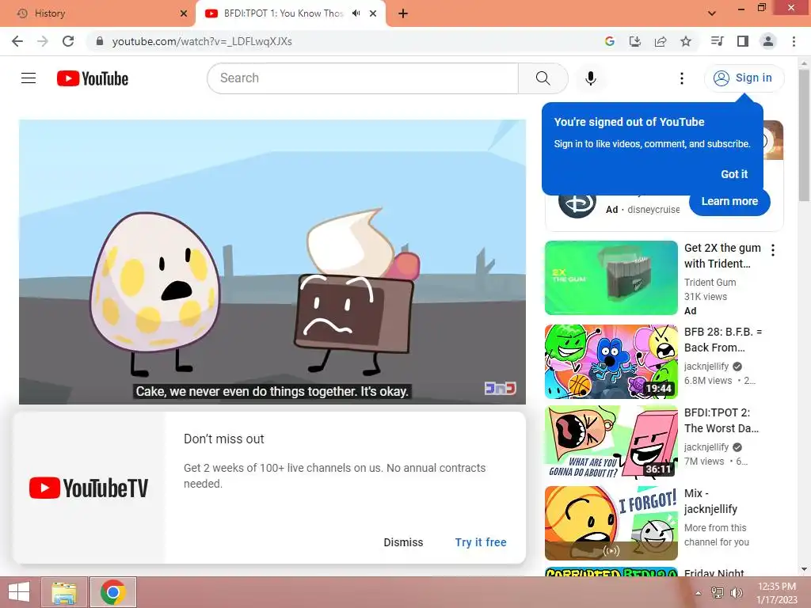Open taskbar clock showing 12:35 PM
Viewport: 811px width, 608px height.
click(x=776, y=592)
